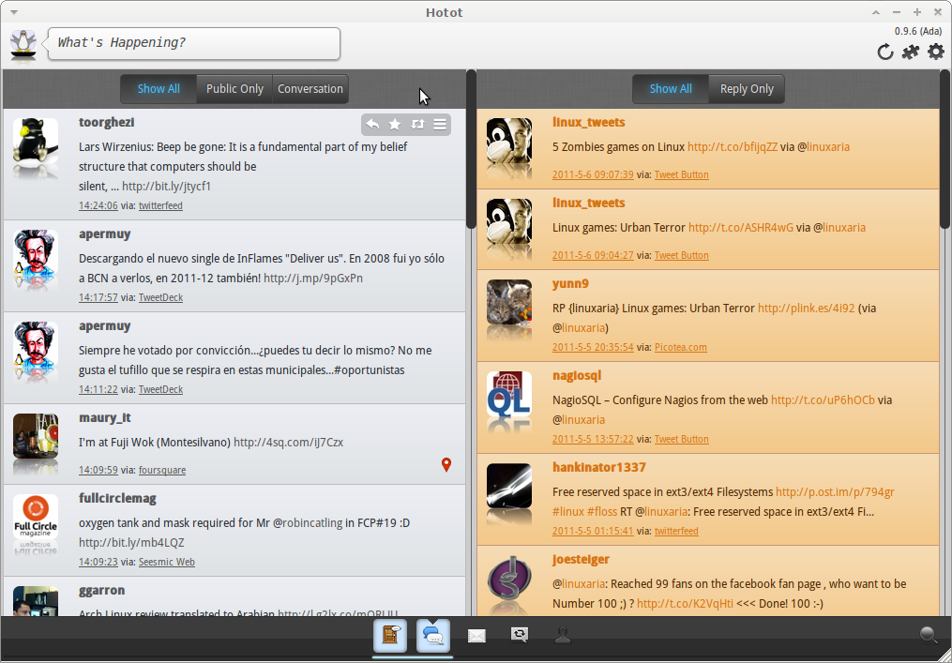The height and width of the screenshot is (663, 952).
Task: Click linux_tweets avatar on its Urban Terror tweet
Action: [509, 221]
